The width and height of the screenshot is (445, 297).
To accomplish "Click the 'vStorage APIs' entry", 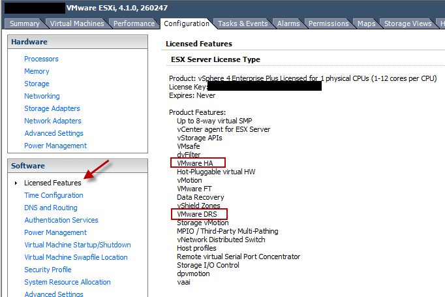I will (199, 138).
